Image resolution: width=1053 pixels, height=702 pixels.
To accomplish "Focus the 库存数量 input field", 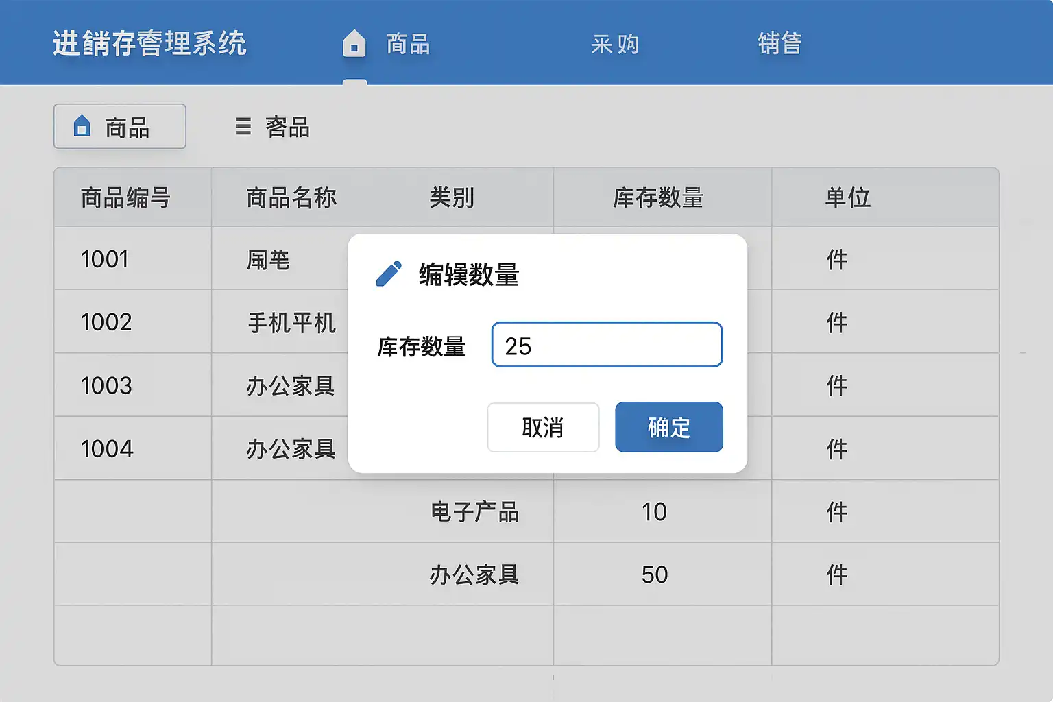I will [x=607, y=345].
